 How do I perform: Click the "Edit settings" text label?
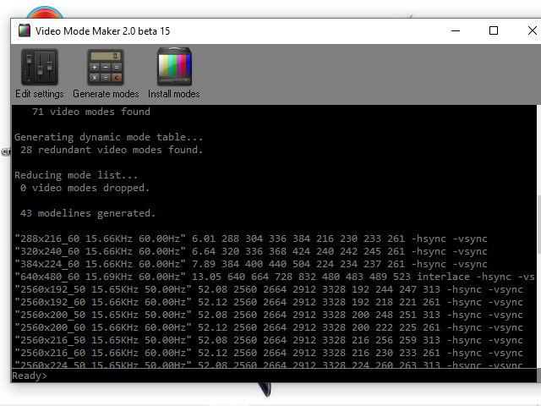39,94
